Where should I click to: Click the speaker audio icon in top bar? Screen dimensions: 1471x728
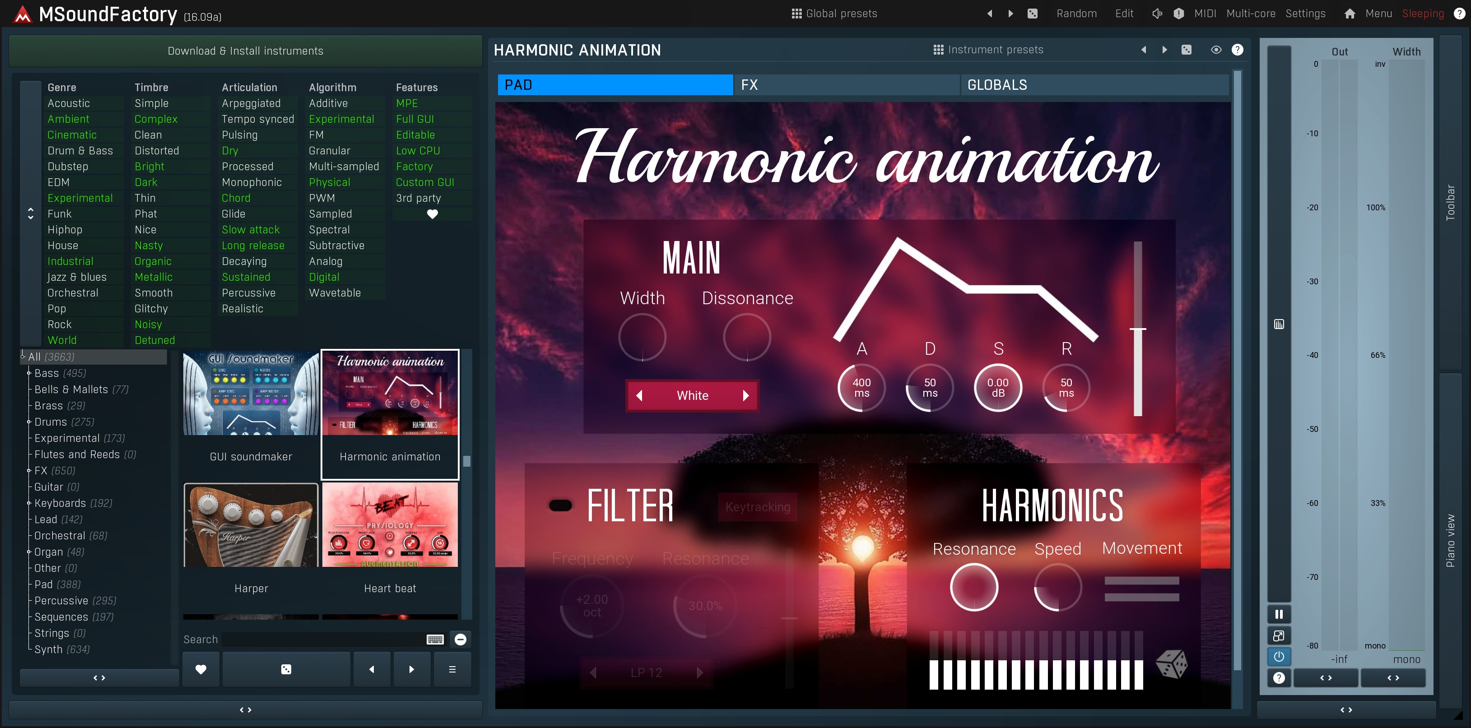click(x=1157, y=13)
